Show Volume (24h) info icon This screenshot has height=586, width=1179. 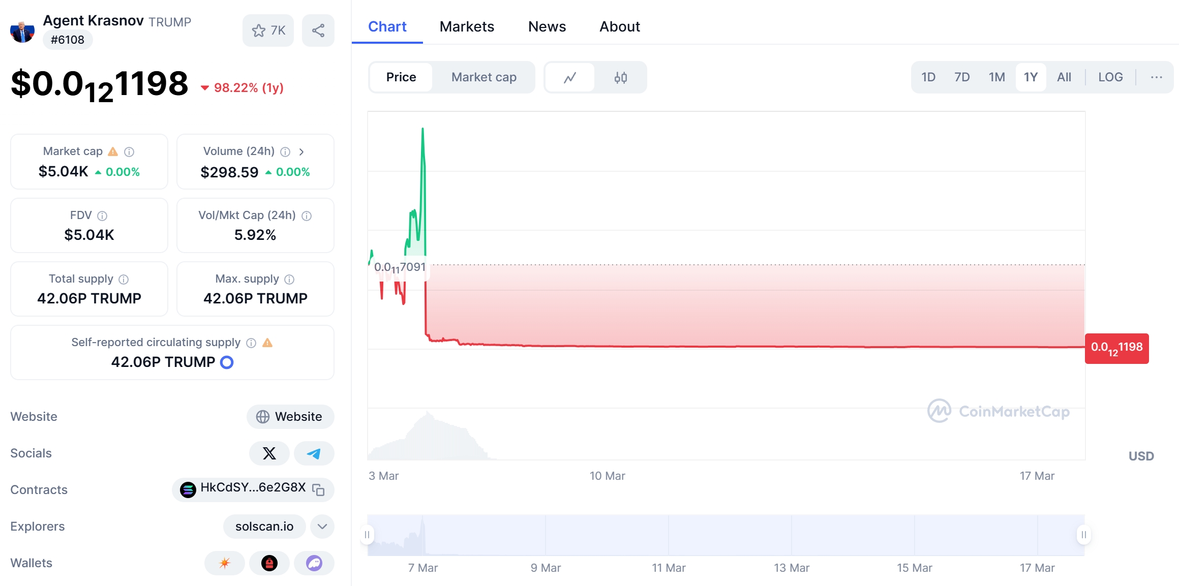coord(285,151)
